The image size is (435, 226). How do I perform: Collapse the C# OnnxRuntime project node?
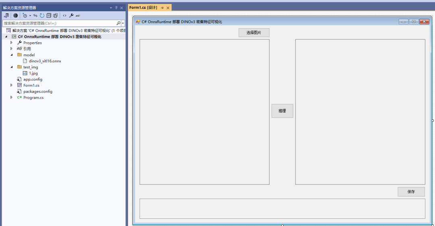click(6, 37)
